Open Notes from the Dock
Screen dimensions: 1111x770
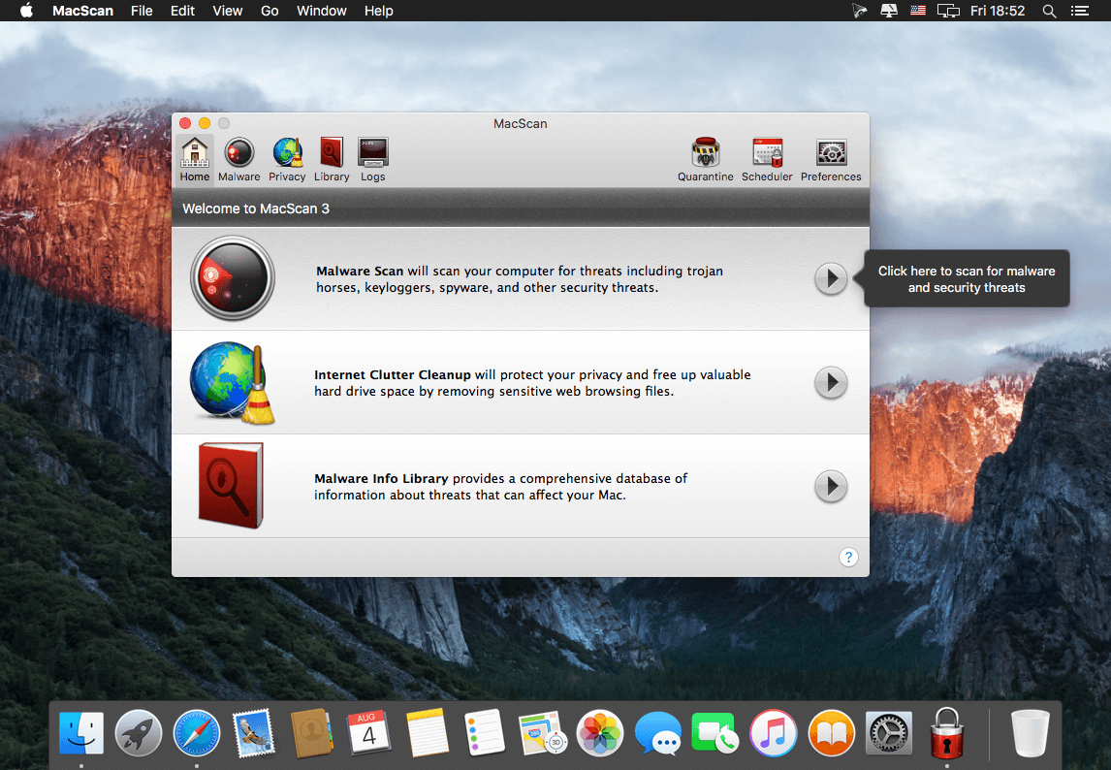428,733
